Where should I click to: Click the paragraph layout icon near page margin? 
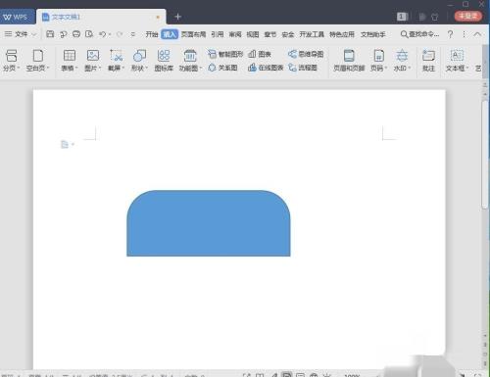[x=65, y=144]
